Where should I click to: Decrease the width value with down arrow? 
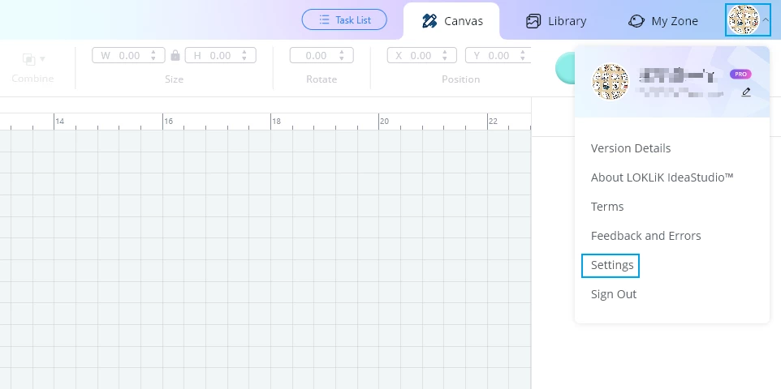click(x=153, y=58)
